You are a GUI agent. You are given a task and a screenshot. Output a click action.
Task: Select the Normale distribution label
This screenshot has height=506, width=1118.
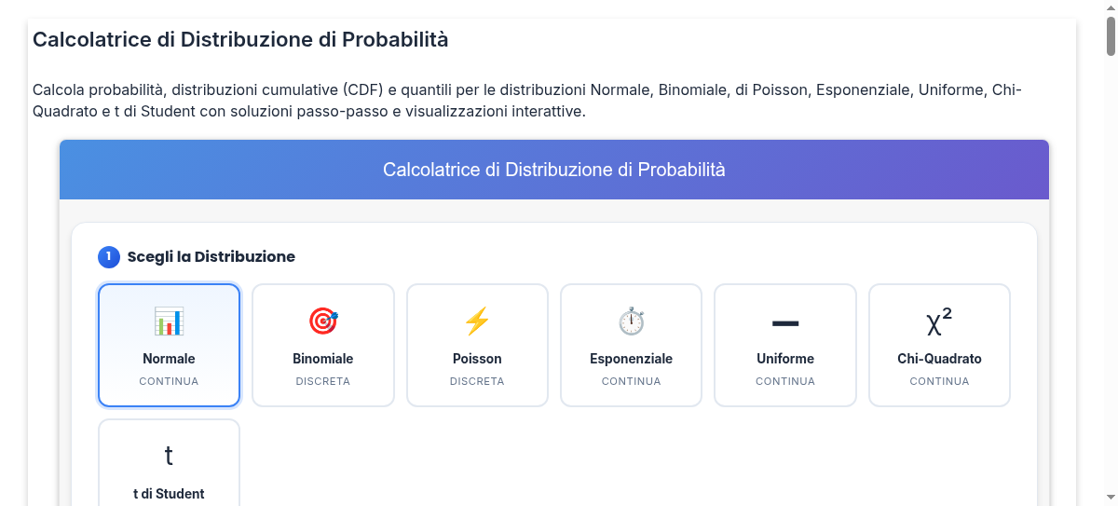point(169,359)
